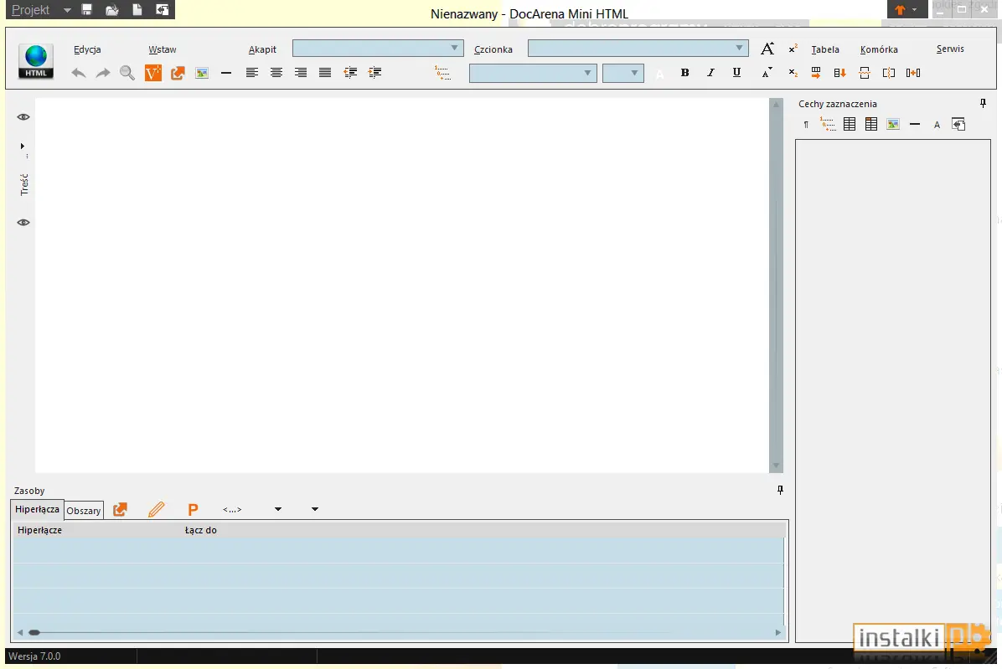The width and height of the screenshot is (1002, 669).
Task: Switch to the Obszary tab
Action: [x=84, y=510]
